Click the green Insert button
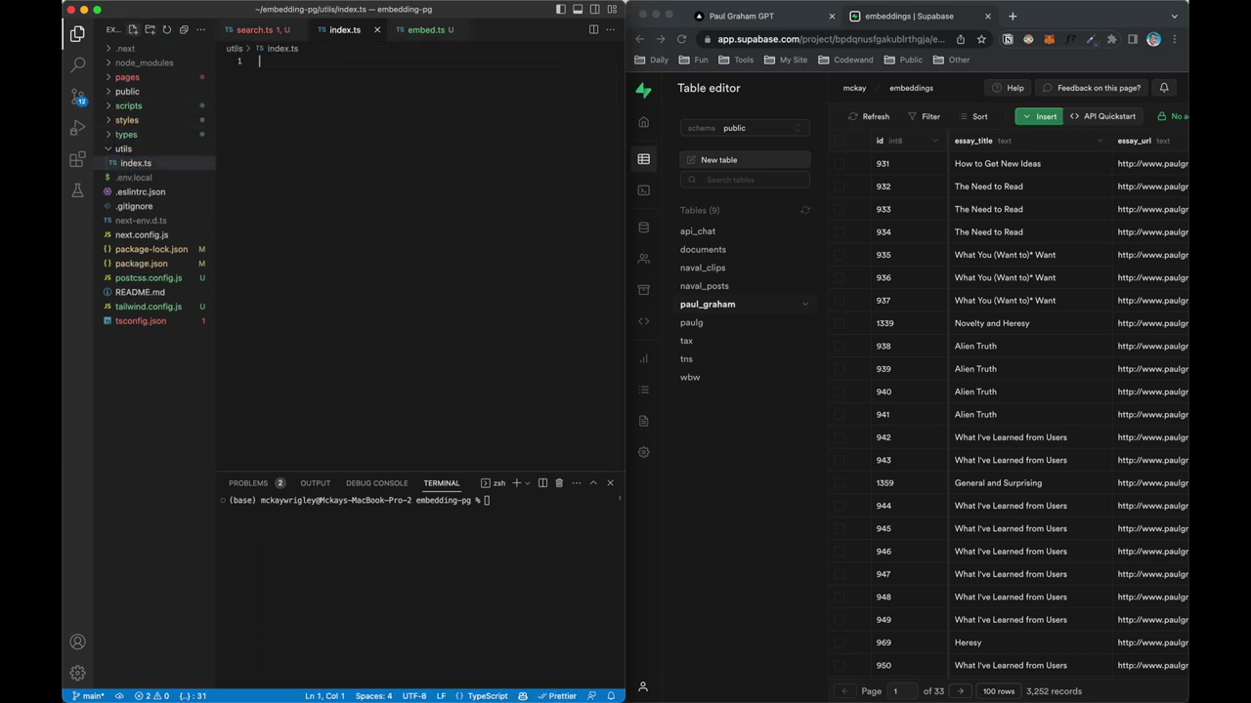The width and height of the screenshot is (1251, 703). pos(1038,116)
